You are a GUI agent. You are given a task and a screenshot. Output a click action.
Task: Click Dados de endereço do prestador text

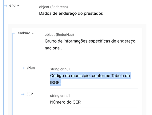pos(71,13)
